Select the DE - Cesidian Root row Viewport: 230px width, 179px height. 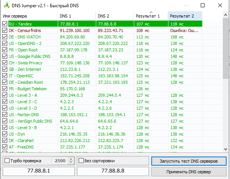pos(102,82)
